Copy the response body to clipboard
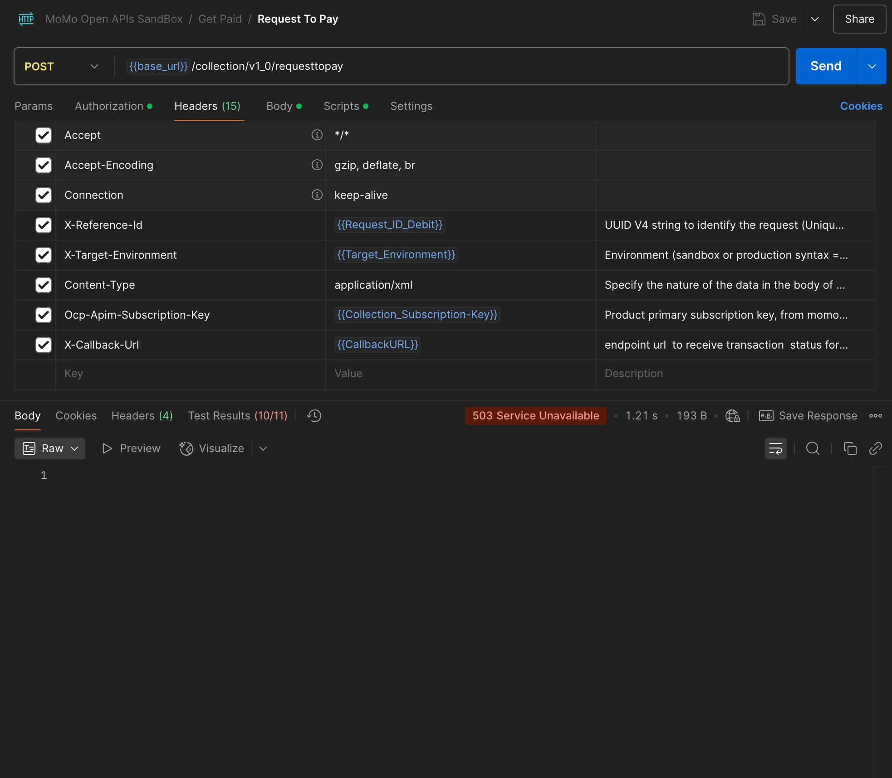Image resolution: width=892 pixels, height=778 pixels. [x=850, y=448]
